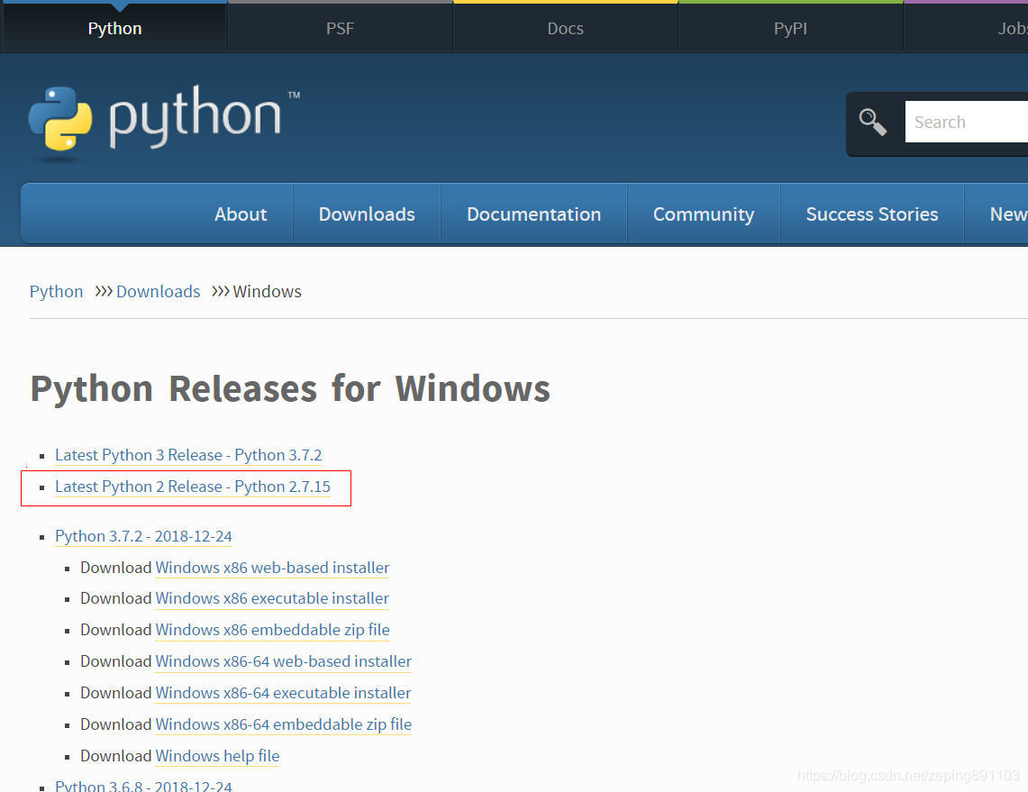Select the Python top tab

click(114, 28)
